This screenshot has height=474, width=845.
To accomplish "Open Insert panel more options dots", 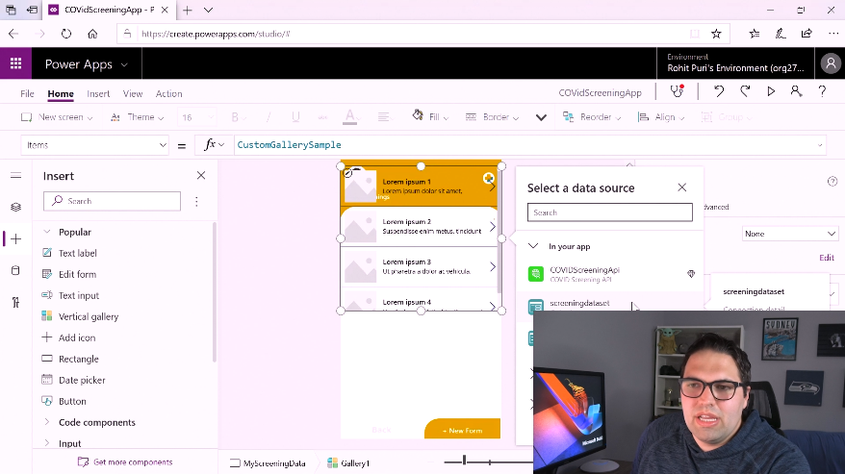I will [196, 201].
